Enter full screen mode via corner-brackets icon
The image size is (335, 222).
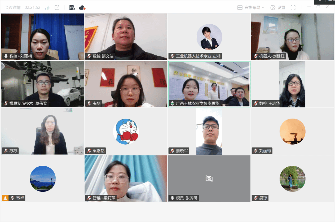pyautogui.click(x=293, y=8)
